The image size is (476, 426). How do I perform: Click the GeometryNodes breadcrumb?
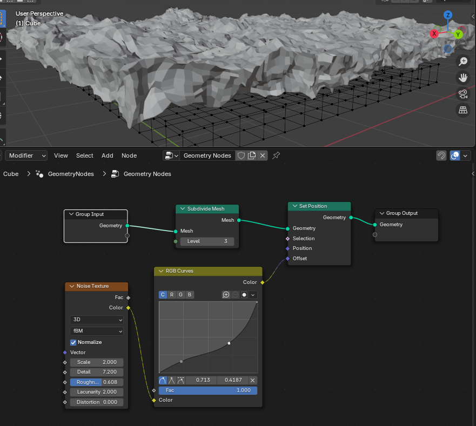[x=70, y=174]
